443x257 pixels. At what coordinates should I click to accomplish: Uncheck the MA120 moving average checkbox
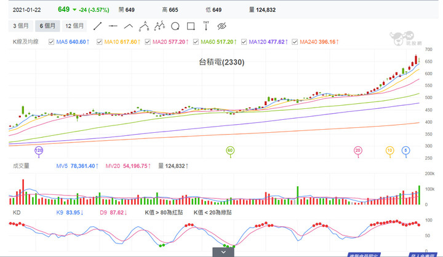pos(244,42)
